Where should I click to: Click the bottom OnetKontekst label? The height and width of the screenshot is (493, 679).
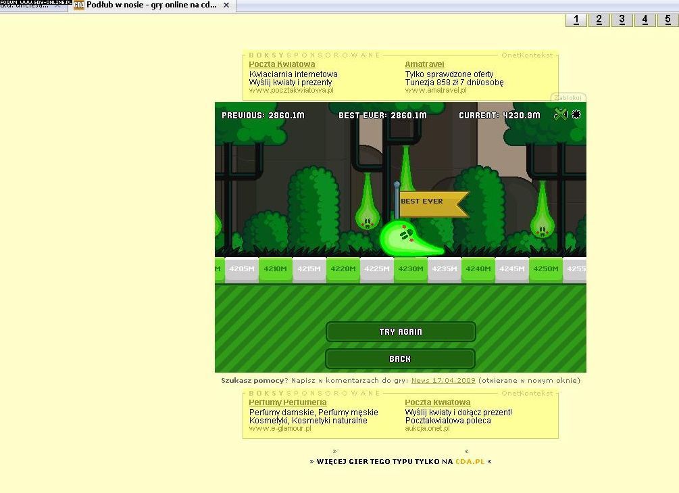click(x=527, y=394)
